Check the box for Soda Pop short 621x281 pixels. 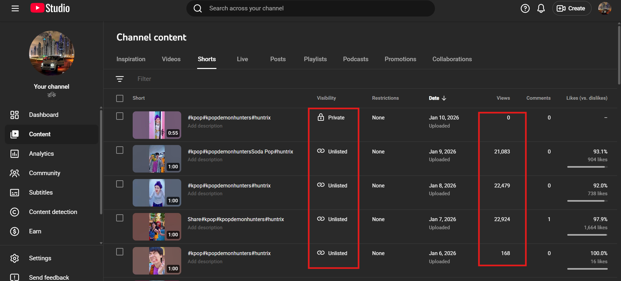120,150
